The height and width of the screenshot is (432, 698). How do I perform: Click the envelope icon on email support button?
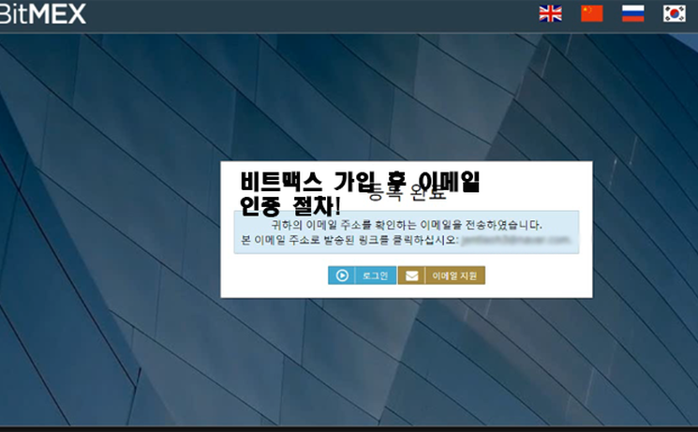coord(411,276)
